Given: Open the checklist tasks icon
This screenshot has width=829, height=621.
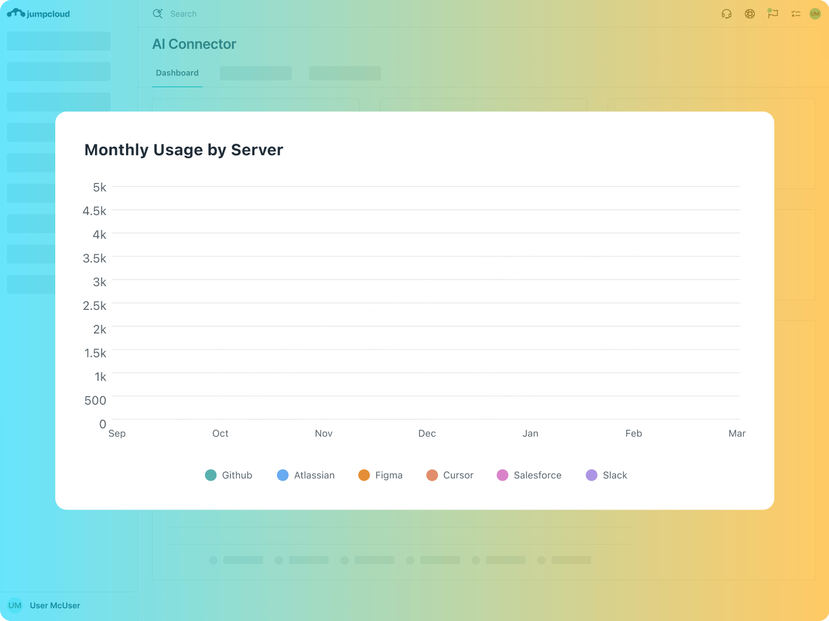Looking at the screenshot, I should [796, 14].
